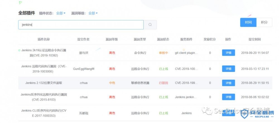Click the CVE-2019-100… component cell
The height and width of the screenshot is (123, 279).
[x=186, y=69]
